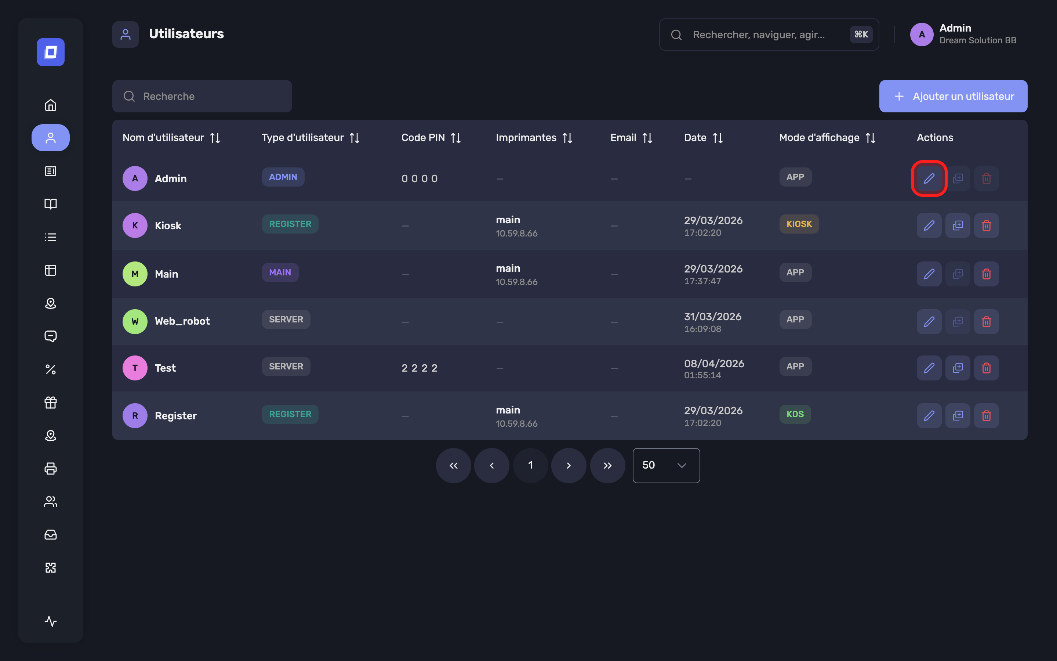
Task: Edit the Web_robot user
Action: coord(929,321)
